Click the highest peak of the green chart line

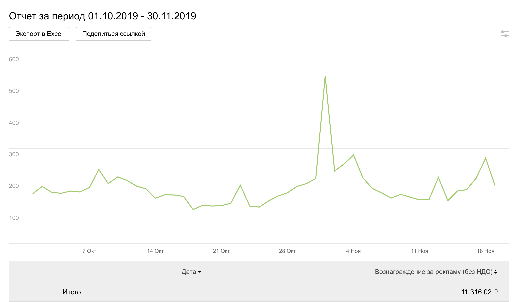coord(325,76)
